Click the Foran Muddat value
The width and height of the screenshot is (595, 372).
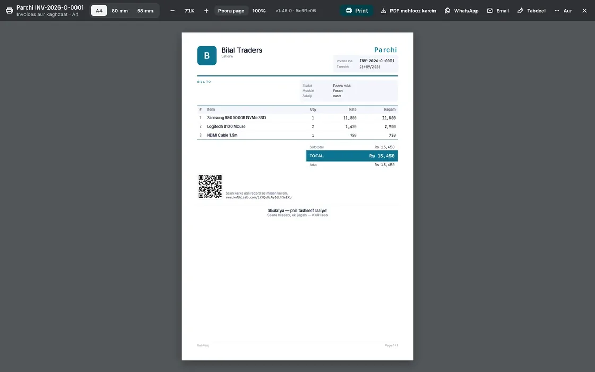(x=338, y=91)
